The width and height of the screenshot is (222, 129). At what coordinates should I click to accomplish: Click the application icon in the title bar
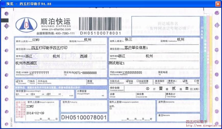(x=3, y=4)
